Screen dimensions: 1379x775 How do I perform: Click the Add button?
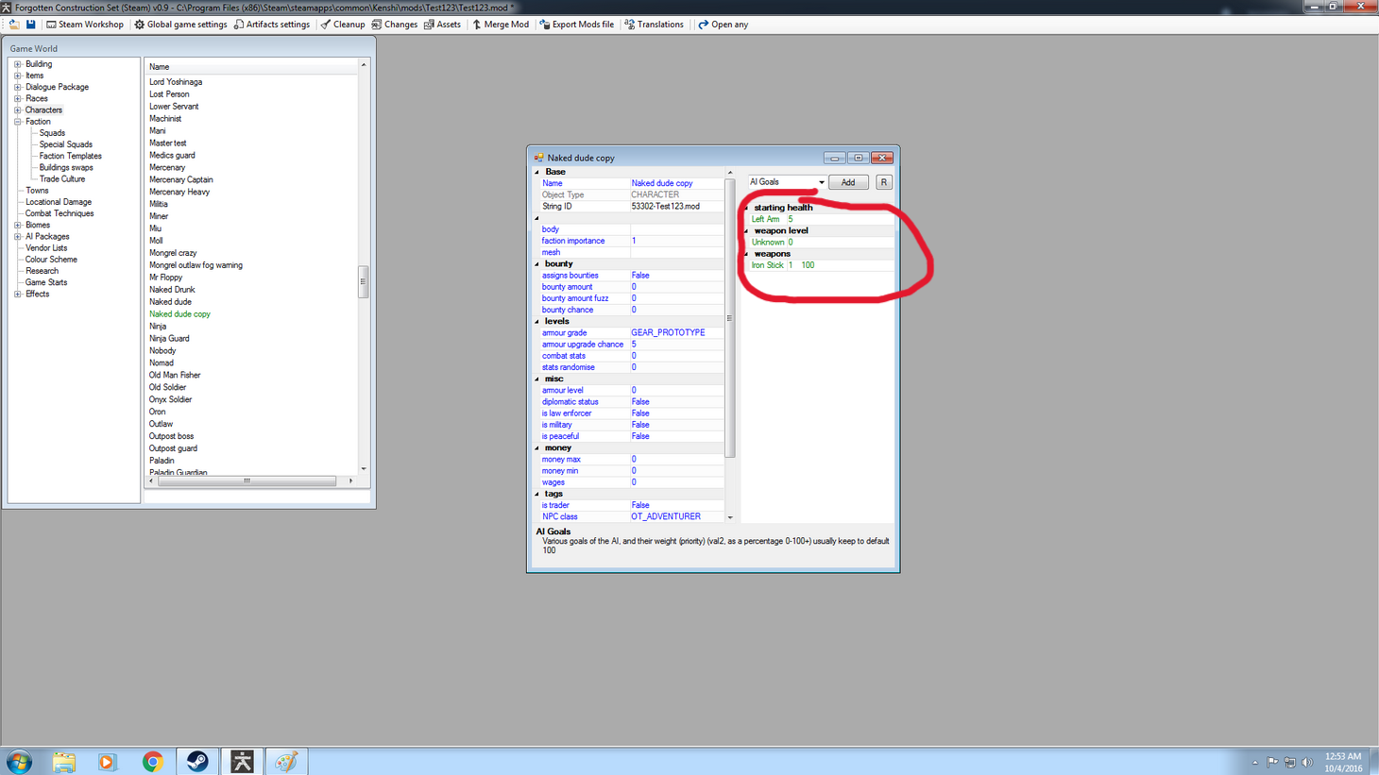click(848, 182)
